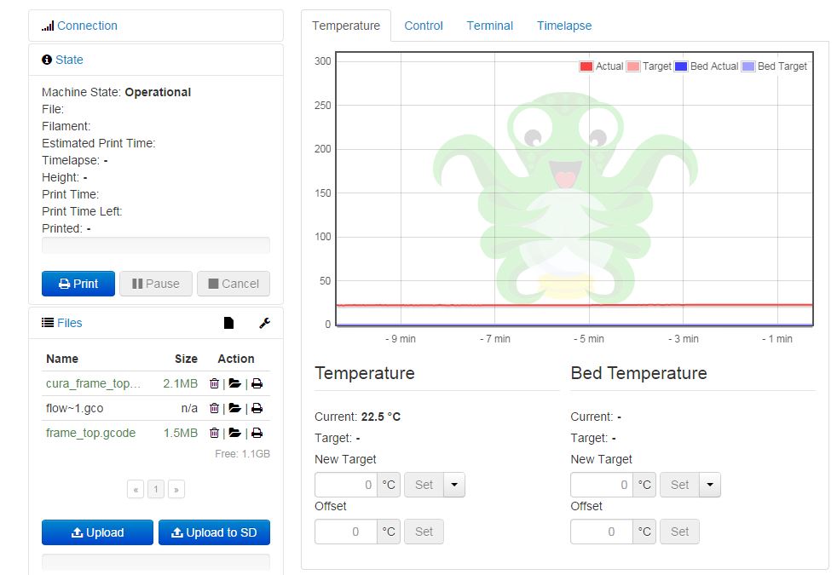The image size is (837, 575).
Task: Open hotend temperature Set preset dropdown
Action: [x=454, y=485]
